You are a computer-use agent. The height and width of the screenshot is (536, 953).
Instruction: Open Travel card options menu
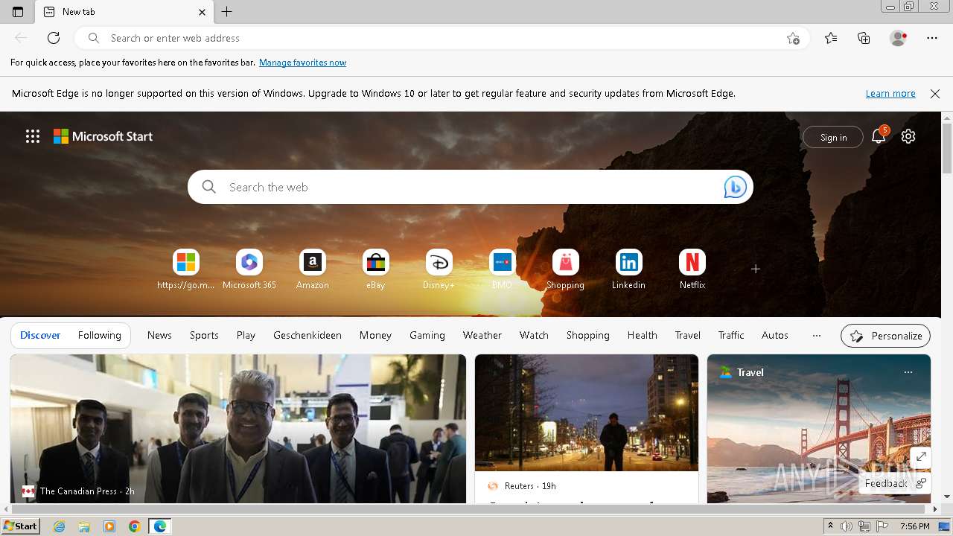click(908, 372)
